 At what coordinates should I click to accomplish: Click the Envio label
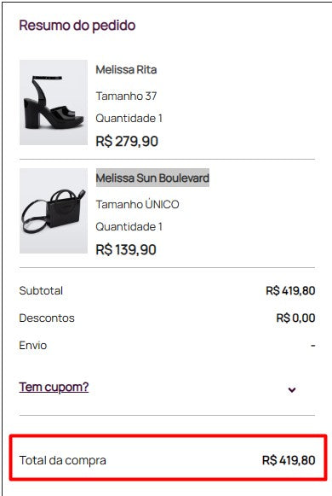point(33,345)
